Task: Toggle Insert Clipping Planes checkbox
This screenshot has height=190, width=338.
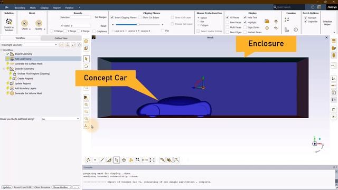Action: coord(112,17)
